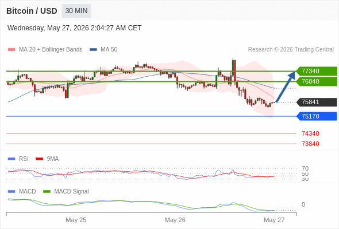Toggle the 9MA legend entry
The height and width of the screenshot is (229, 339).
click(x=47, y=159)
